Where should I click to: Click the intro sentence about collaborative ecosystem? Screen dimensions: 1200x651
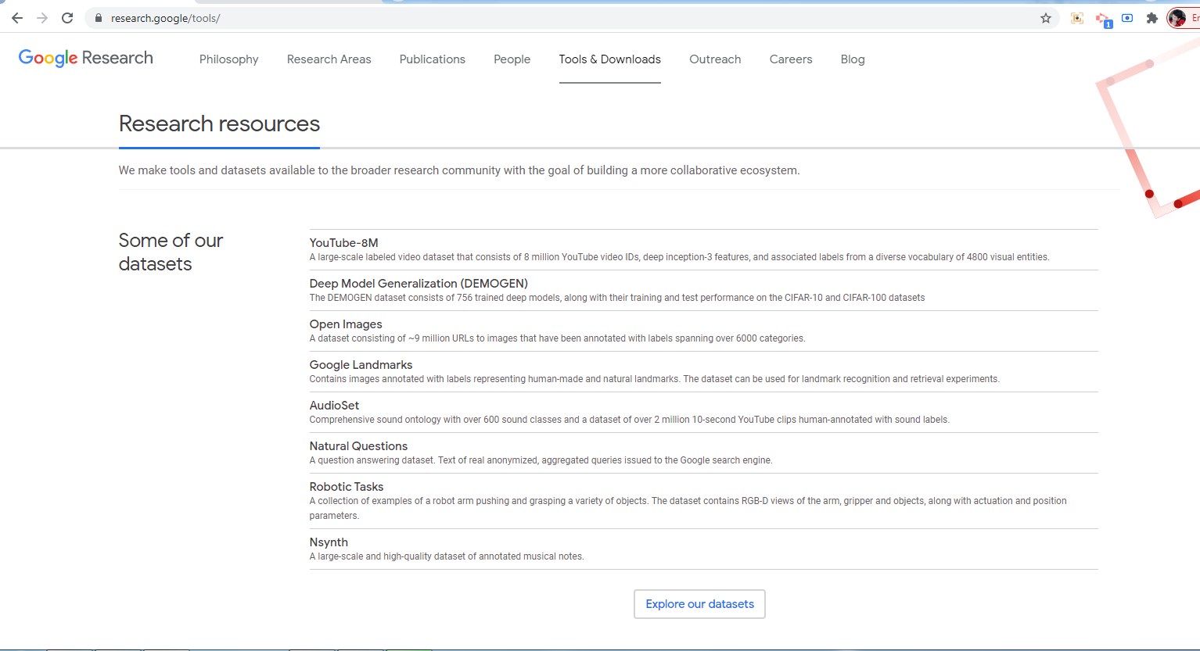coord(459,170)
